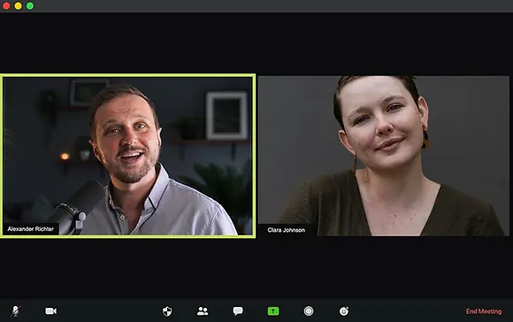
Task: Minimize the window with the yellow button
Action: click(x=18, y=6)
